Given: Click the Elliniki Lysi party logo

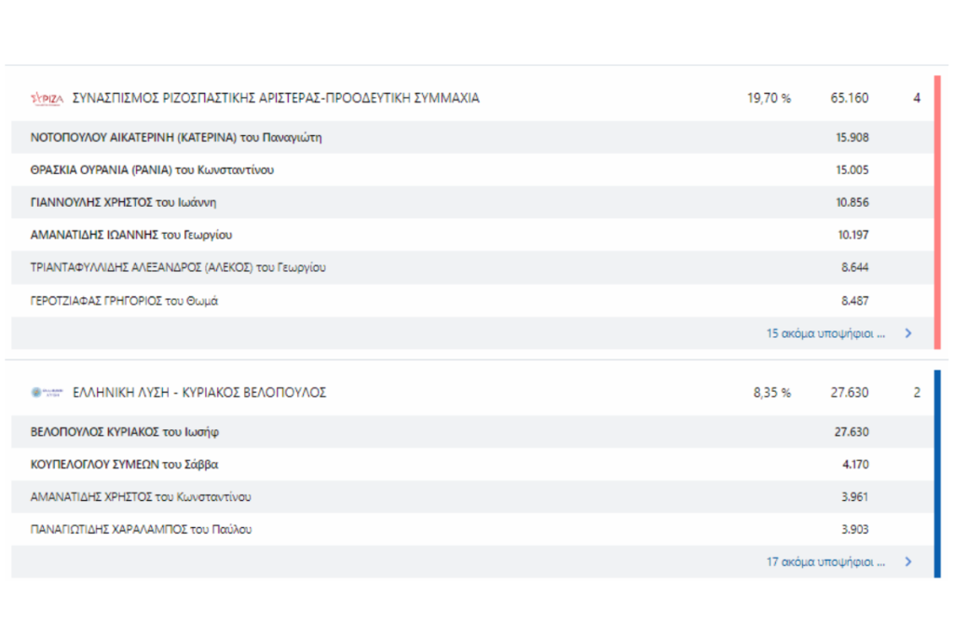Looking at the screenshot, I should click(47, 393).
